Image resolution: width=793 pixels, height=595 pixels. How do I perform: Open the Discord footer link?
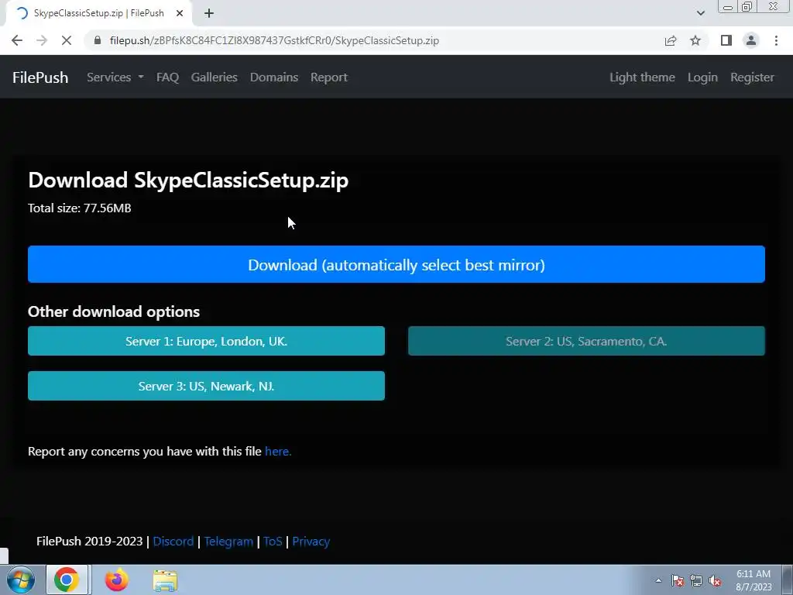point(173,542)
